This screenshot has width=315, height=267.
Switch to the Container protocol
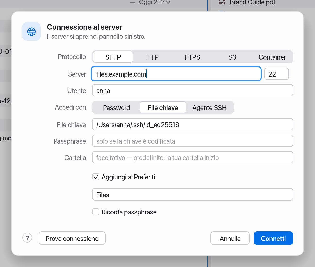pos(272,57)
